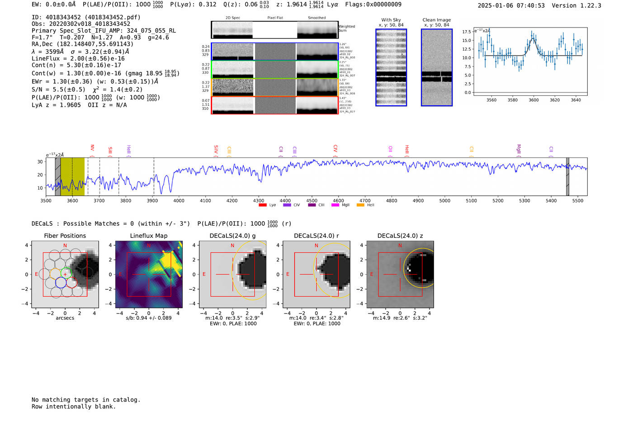Click the Pixel Flat column header

[275, 18]
